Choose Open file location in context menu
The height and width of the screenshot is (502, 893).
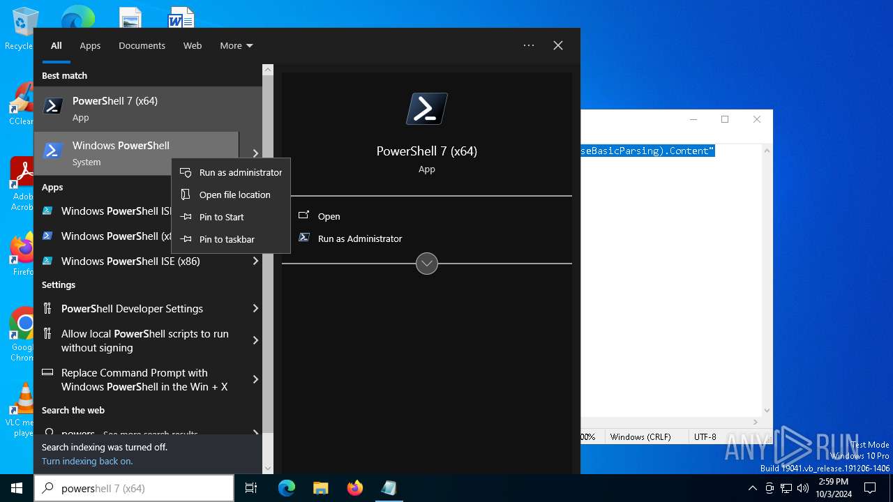(231, 195)
